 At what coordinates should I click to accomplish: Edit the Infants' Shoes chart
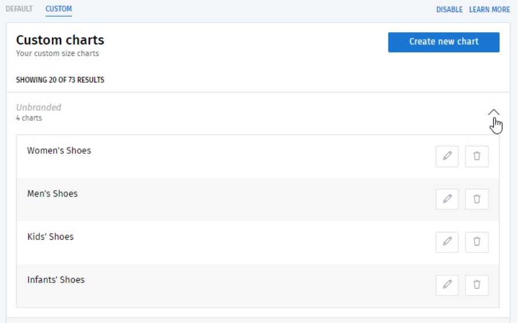[x=447, y=285]
